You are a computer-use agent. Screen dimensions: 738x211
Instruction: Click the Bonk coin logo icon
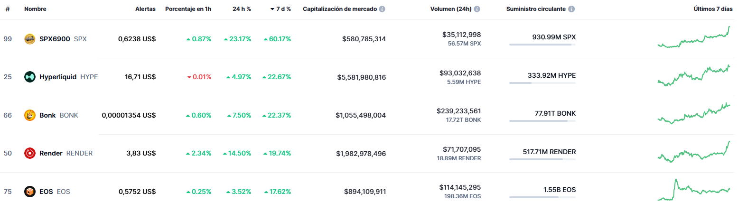click(30, 115)
